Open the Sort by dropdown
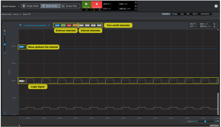The image size is (221, 127). coord(17,14)
